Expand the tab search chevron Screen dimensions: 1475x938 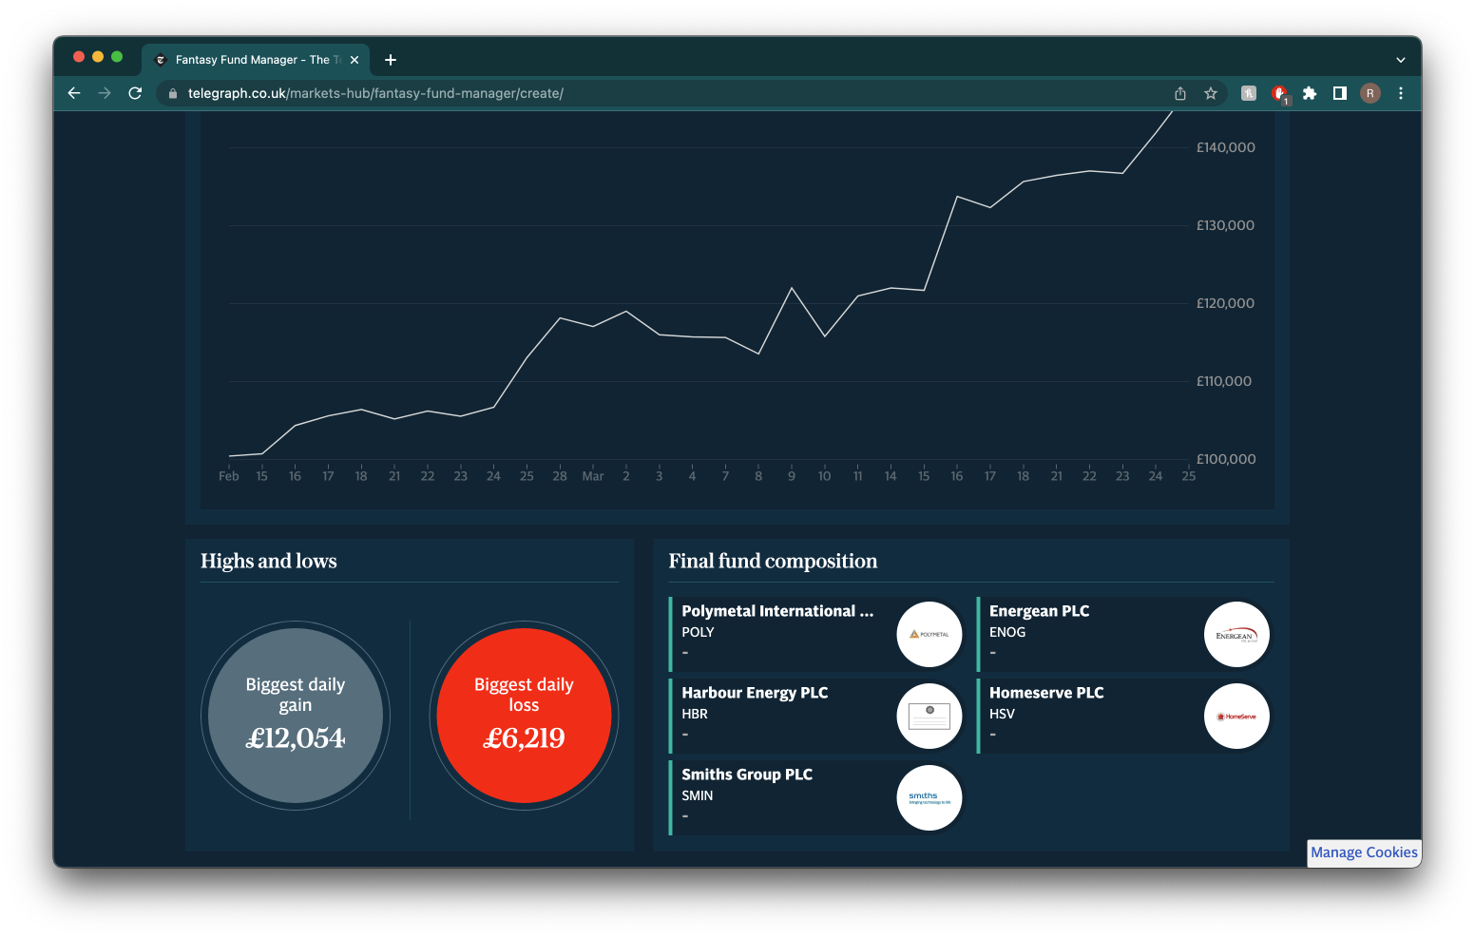click(1401, 60)
